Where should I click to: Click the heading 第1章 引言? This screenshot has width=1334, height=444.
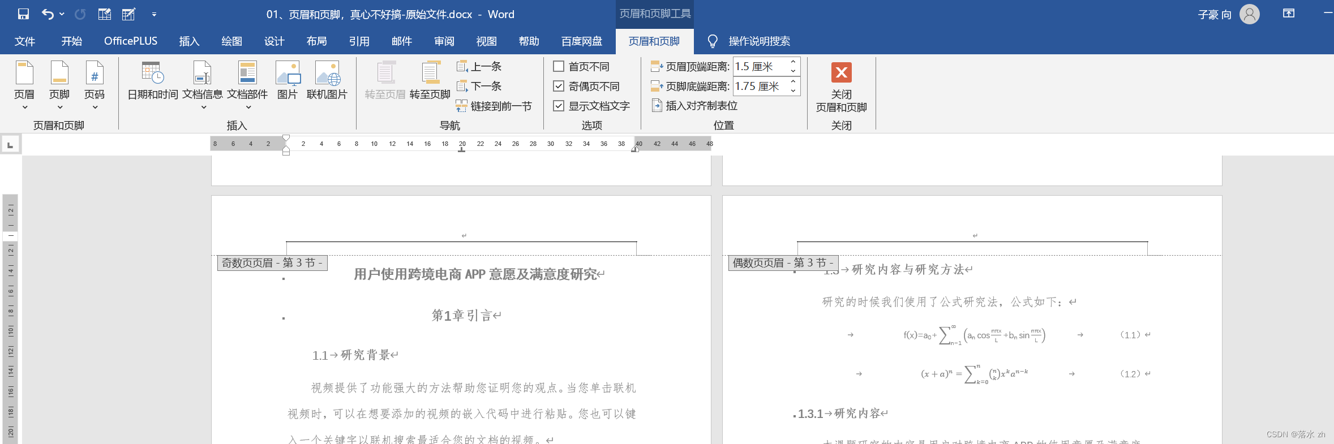point(462,316)
